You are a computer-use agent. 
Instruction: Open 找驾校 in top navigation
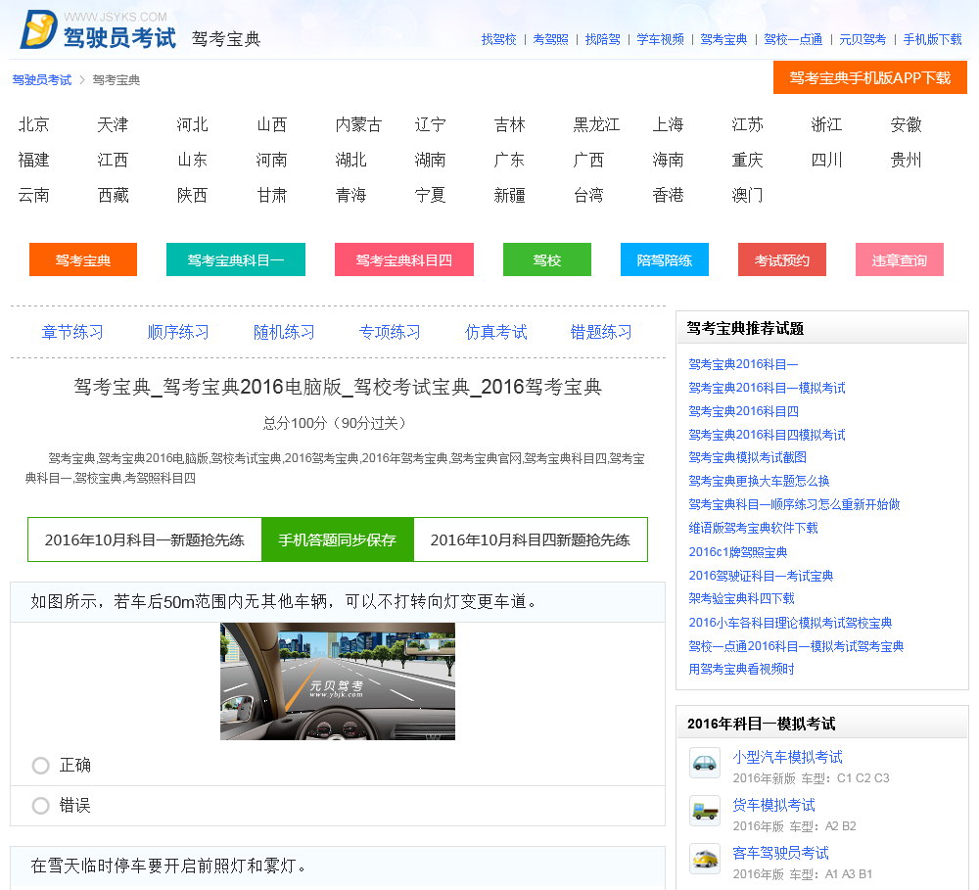499,39
